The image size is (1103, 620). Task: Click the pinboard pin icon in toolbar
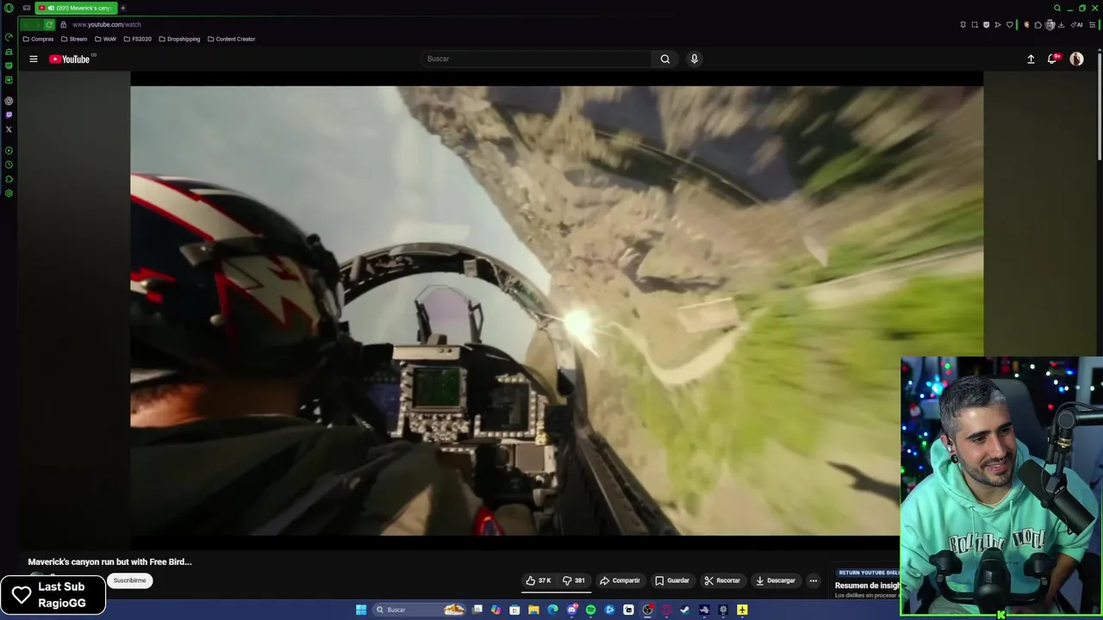click(963, 25)
